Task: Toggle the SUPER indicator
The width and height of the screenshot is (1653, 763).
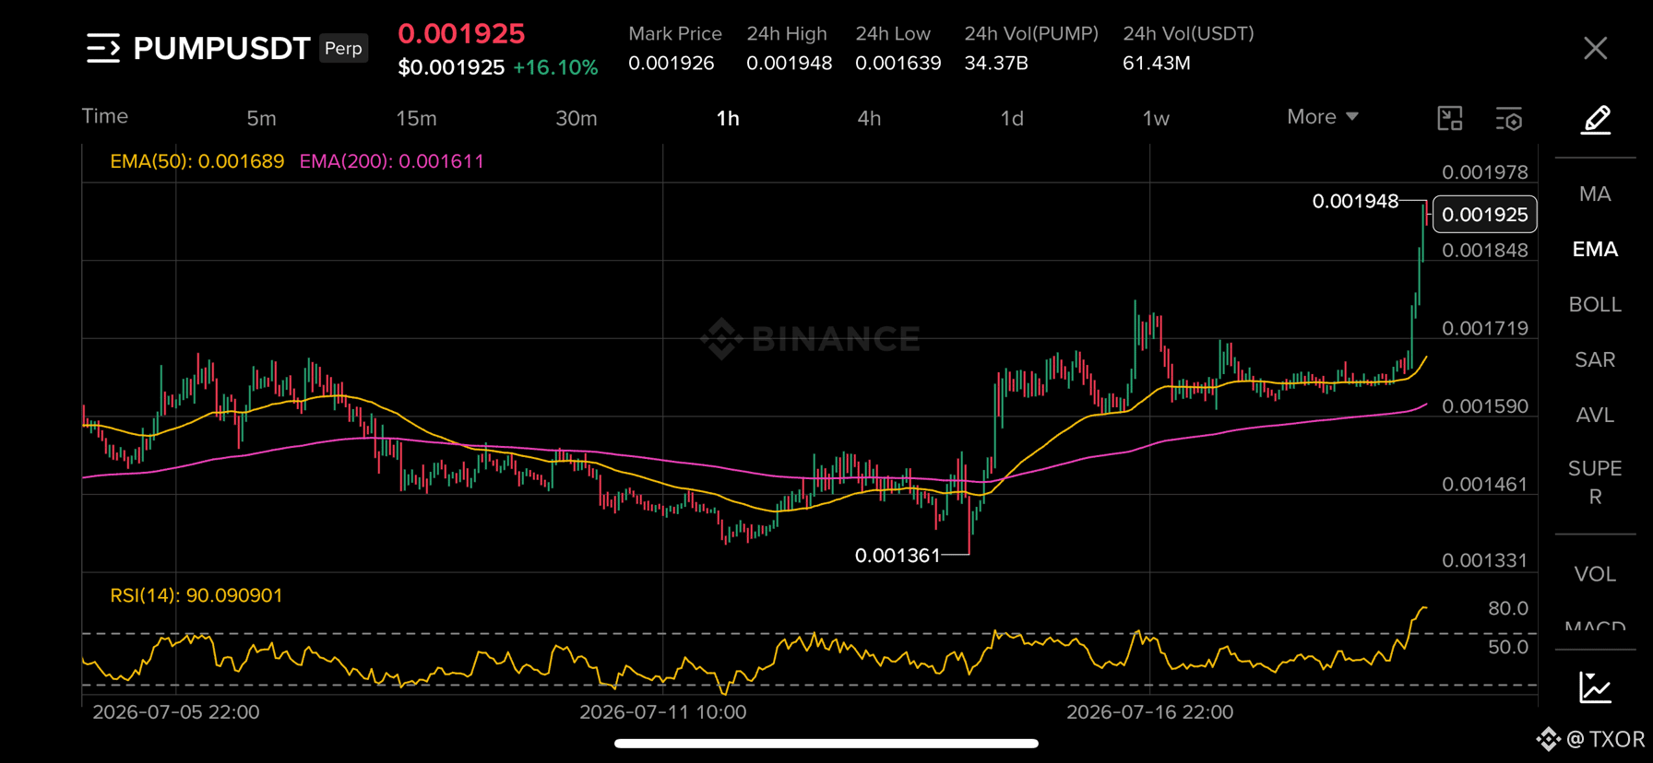Action: point(1595,482)
